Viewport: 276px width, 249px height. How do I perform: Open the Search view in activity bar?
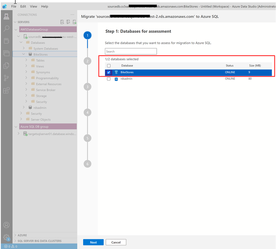(6, 29)
